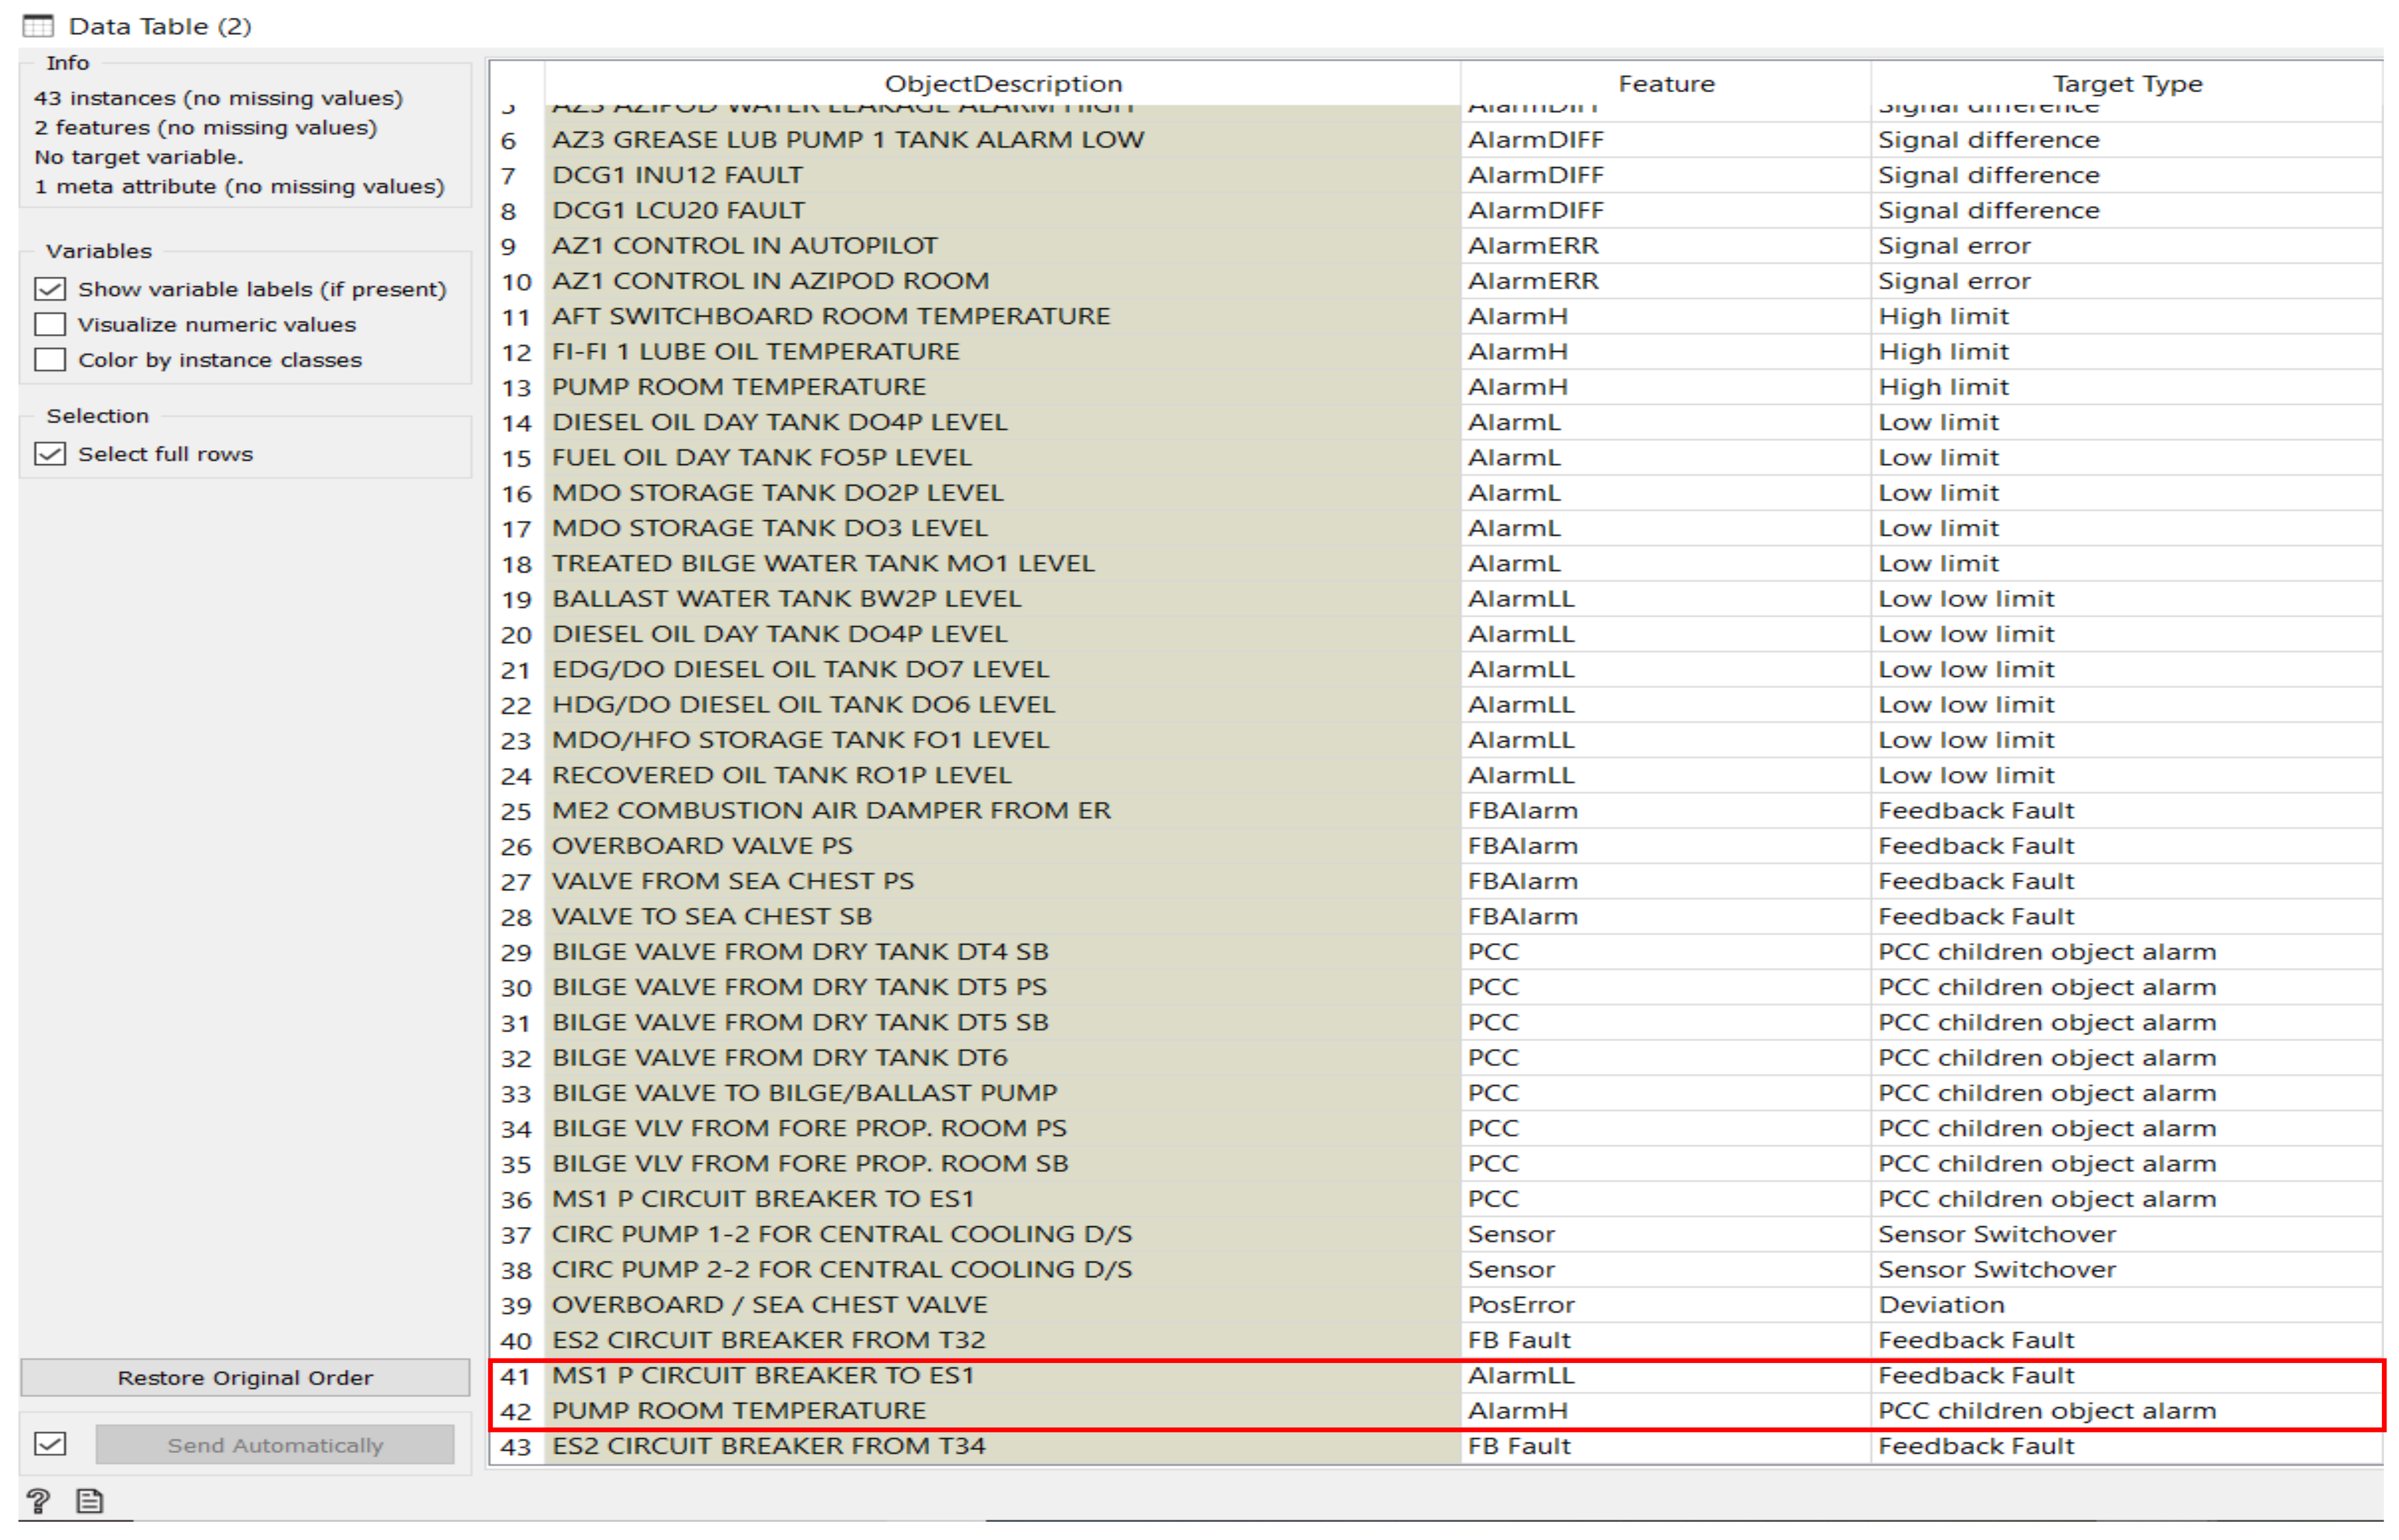Enable Color by instance classes
This screenshot has width=2399, height=1540.
tap(50, 359)
